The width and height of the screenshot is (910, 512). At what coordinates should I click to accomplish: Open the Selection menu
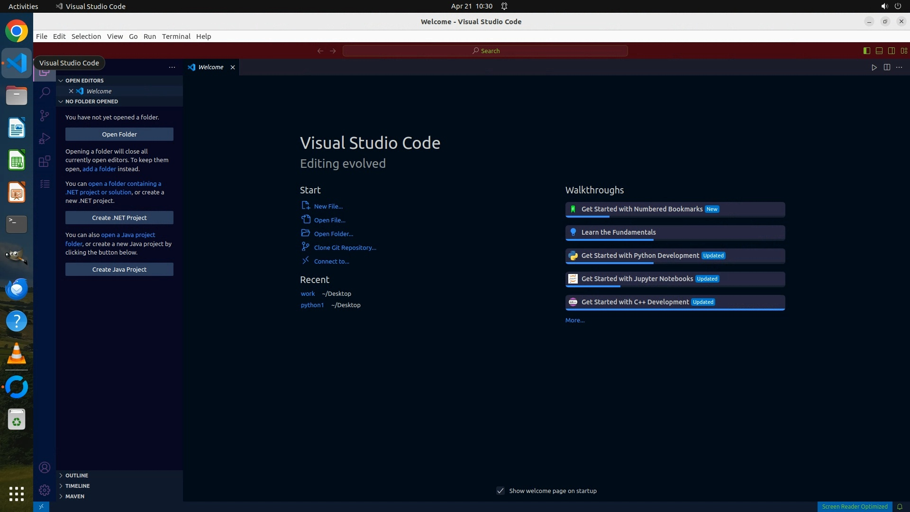pyautogui.click(x=86, y=37)
